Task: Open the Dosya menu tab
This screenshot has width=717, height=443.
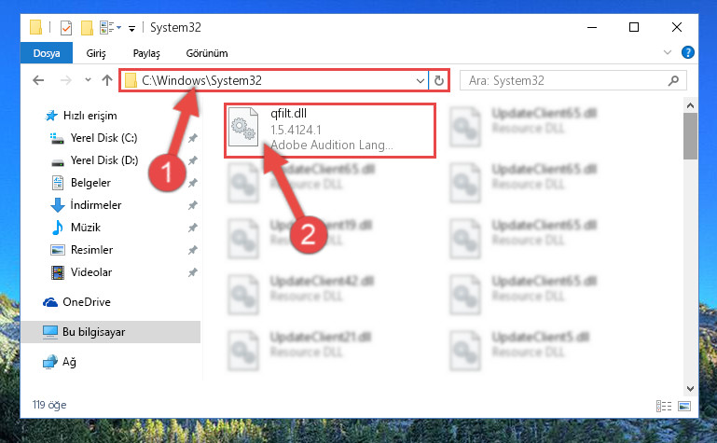Action: (x=47, y=53)
